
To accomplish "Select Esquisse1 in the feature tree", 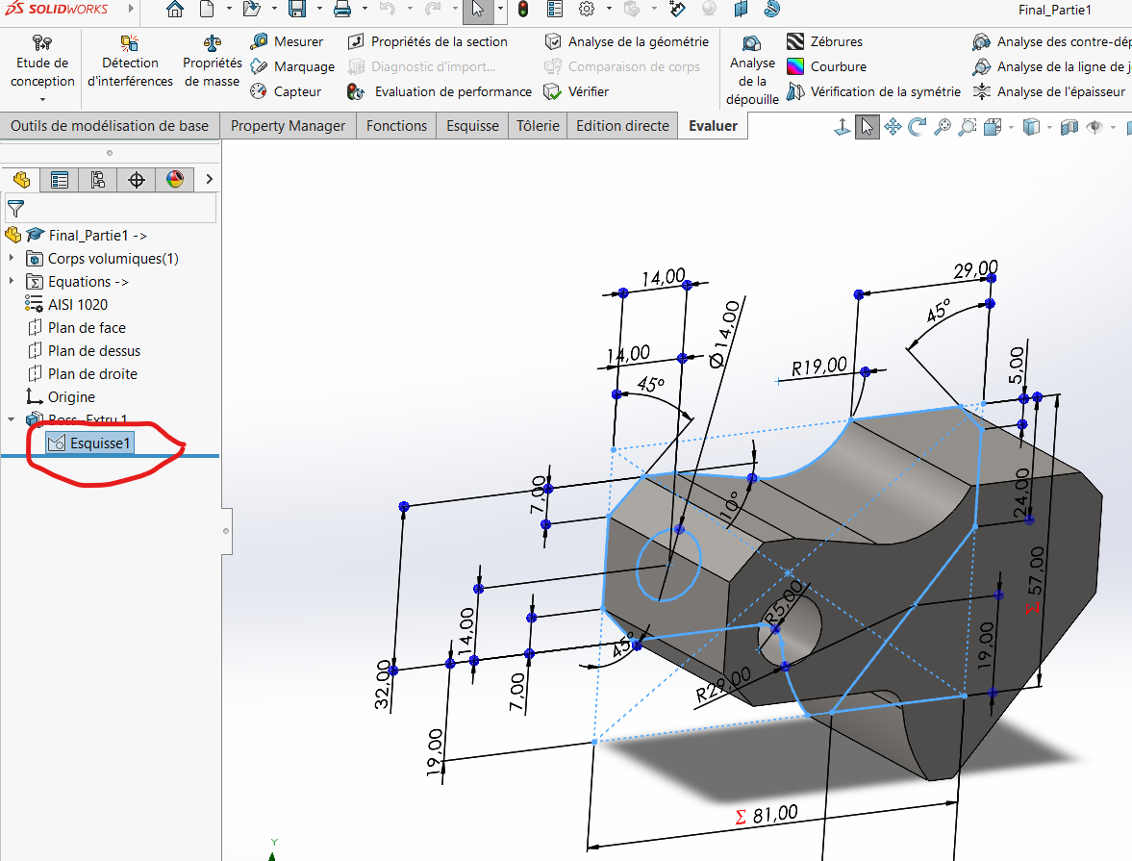I will pos(90,443).
